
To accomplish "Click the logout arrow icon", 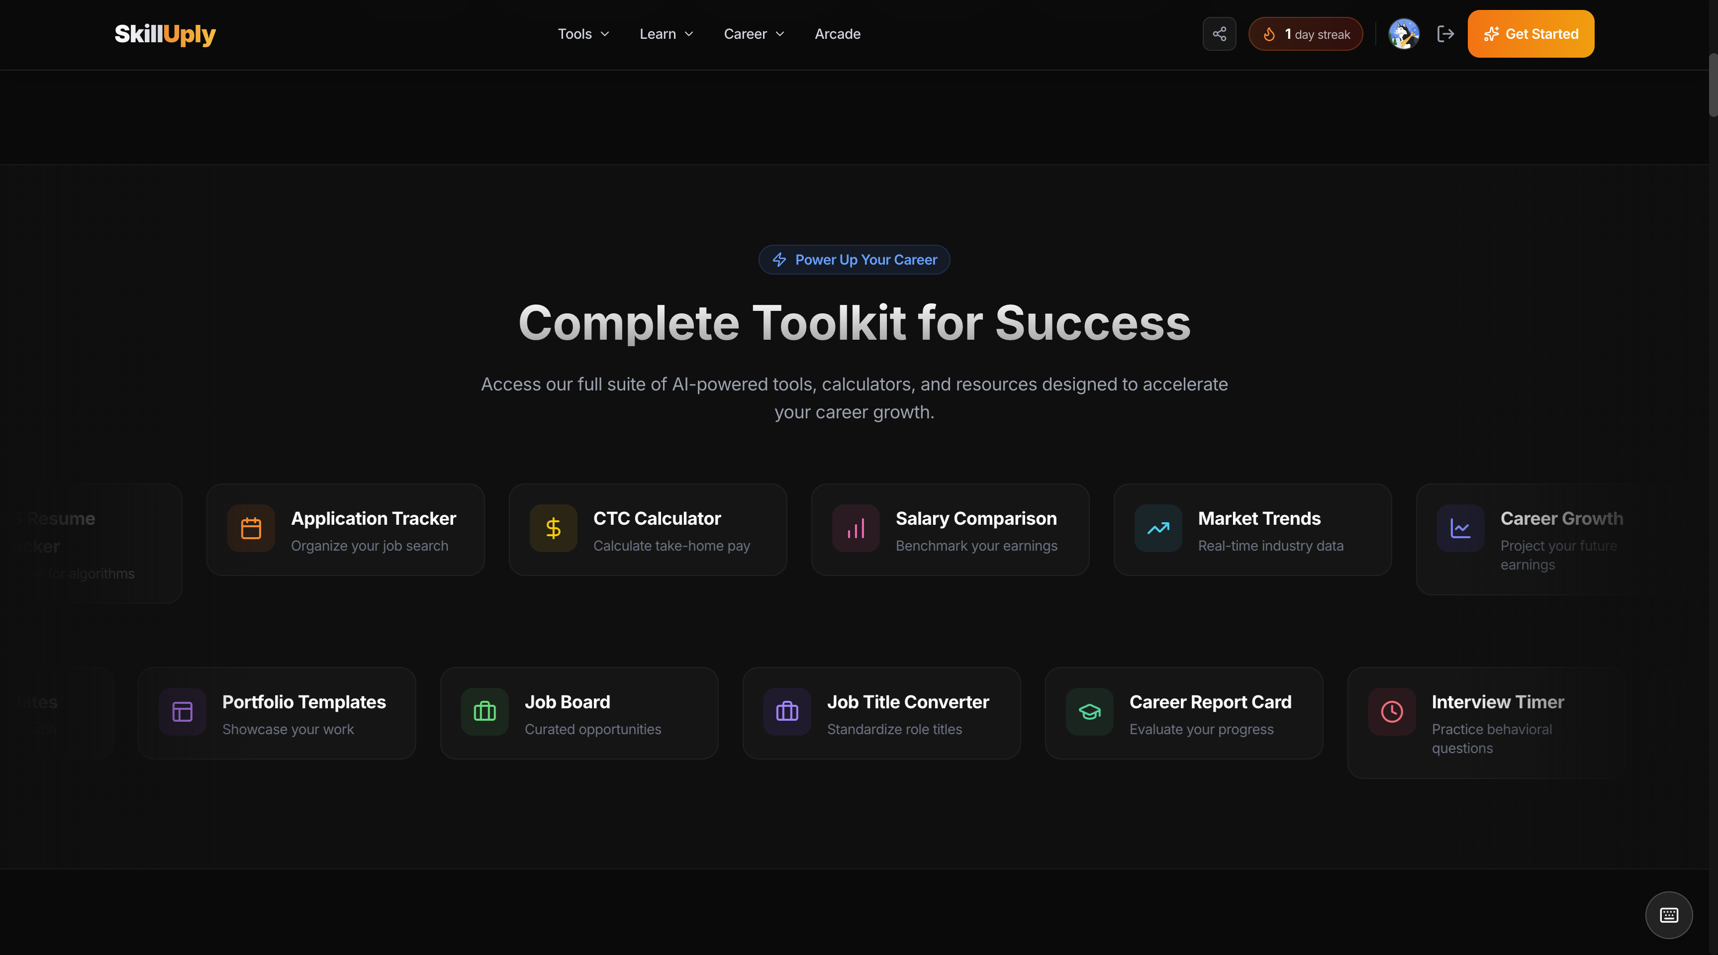I will pos(1445,34).
